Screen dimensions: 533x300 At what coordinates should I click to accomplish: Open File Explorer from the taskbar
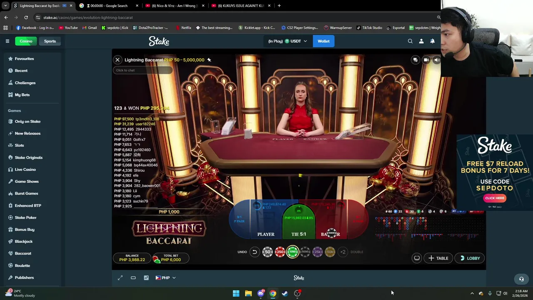[x=248, y=293]
